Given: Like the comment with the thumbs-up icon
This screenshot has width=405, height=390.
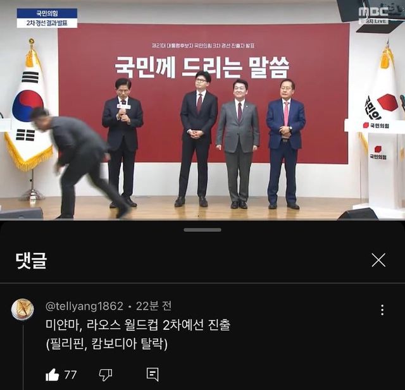Looking at the screenshot, I should coord(53,375).
